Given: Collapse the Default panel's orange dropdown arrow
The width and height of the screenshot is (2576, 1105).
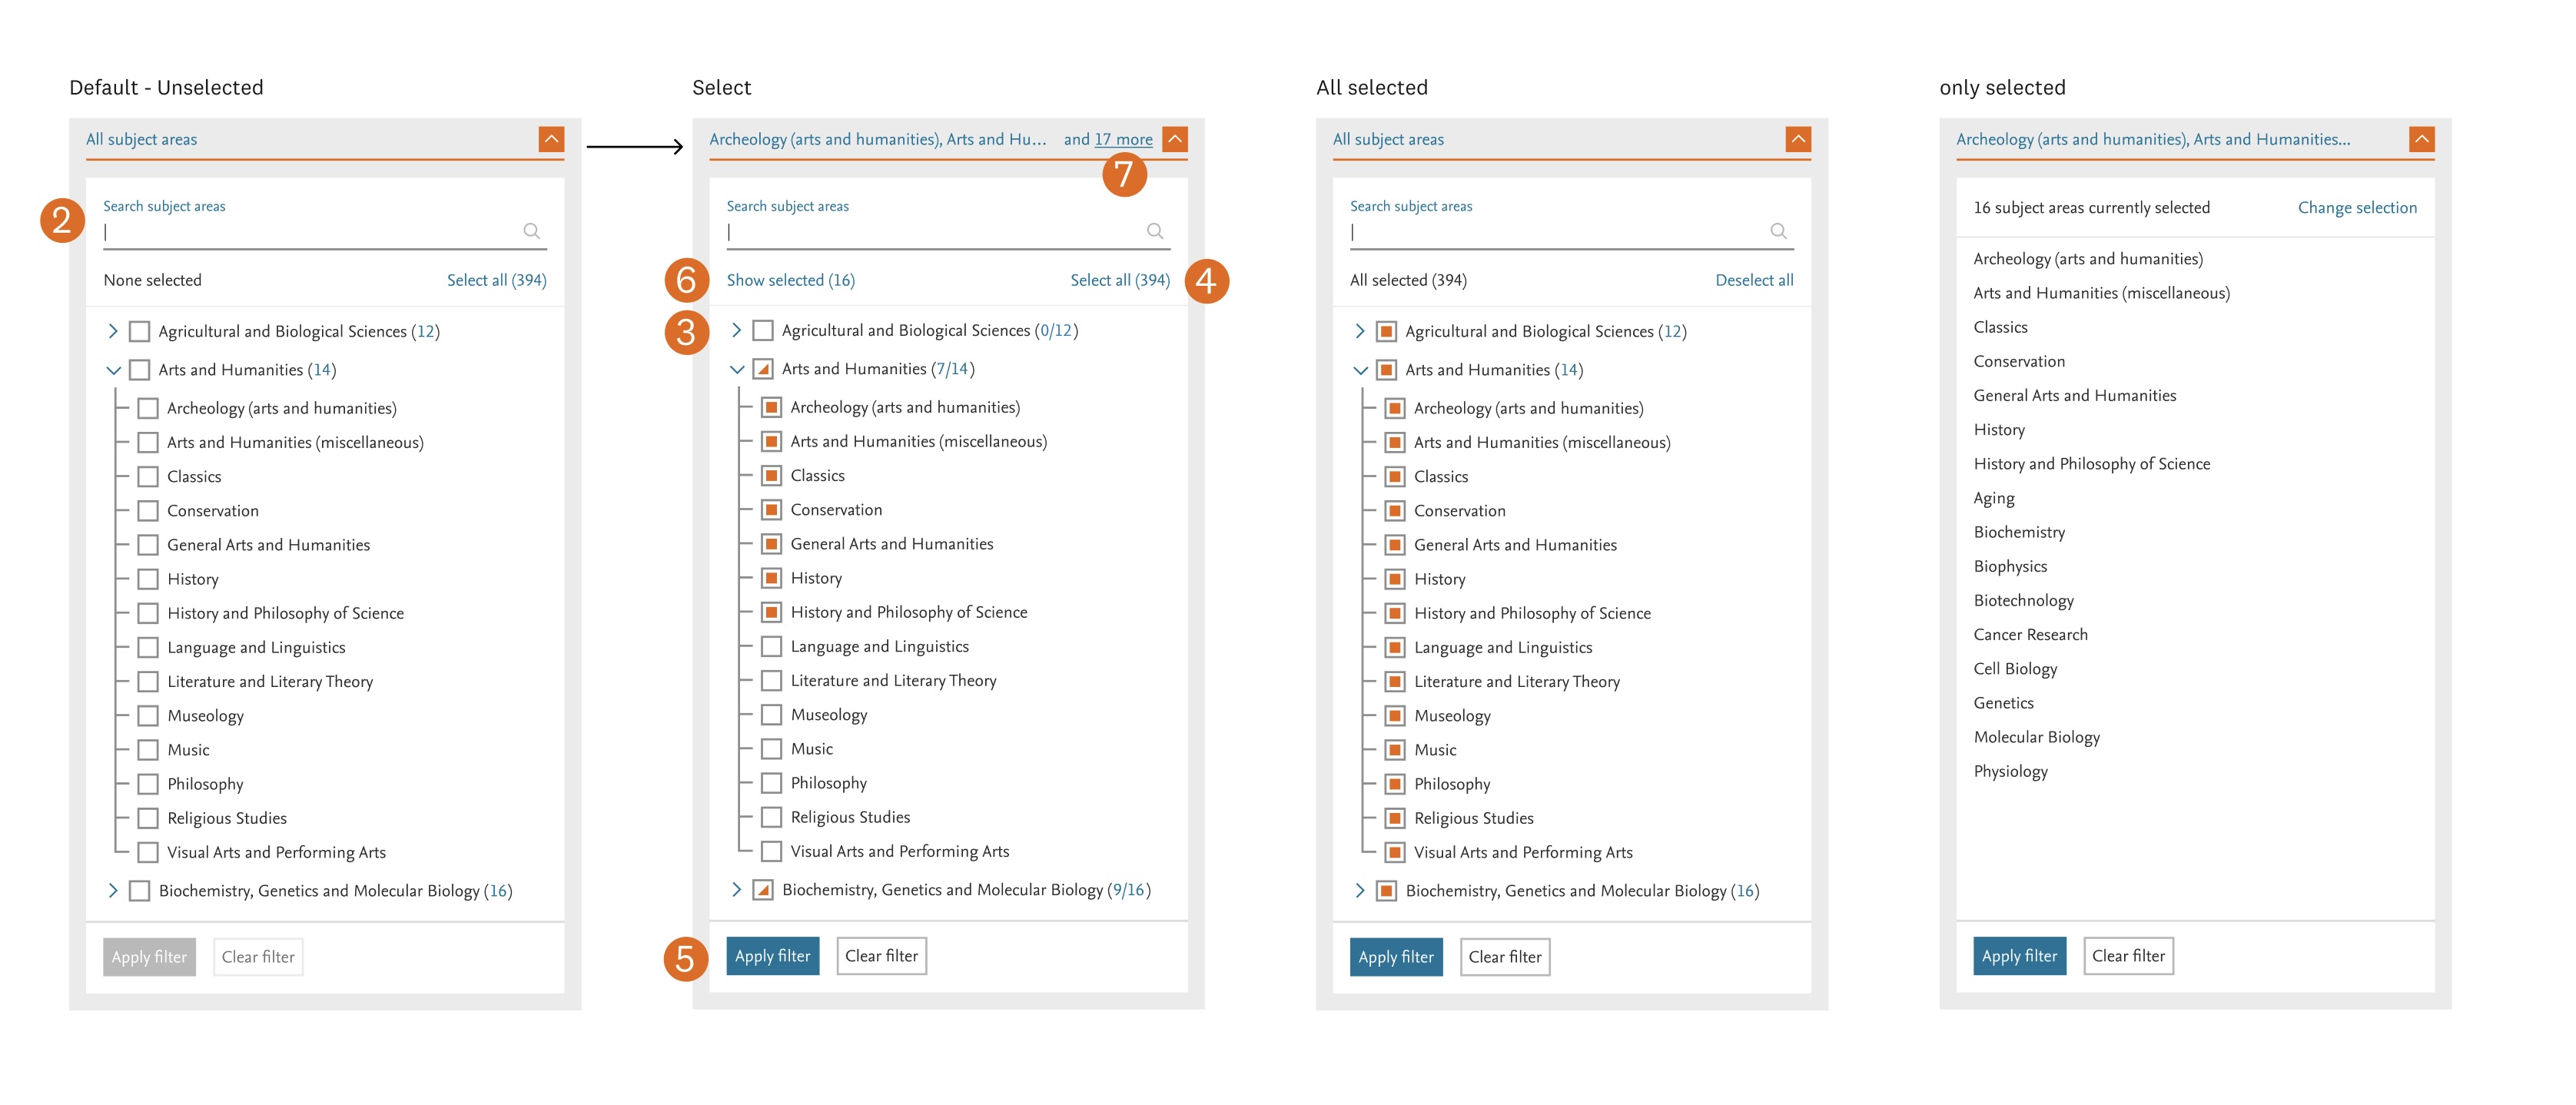Looking at the screenshot, I should 551,139.
